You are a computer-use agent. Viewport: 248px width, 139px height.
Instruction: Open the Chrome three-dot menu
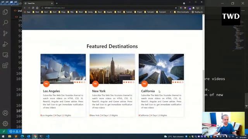click(x=202, y=8)
